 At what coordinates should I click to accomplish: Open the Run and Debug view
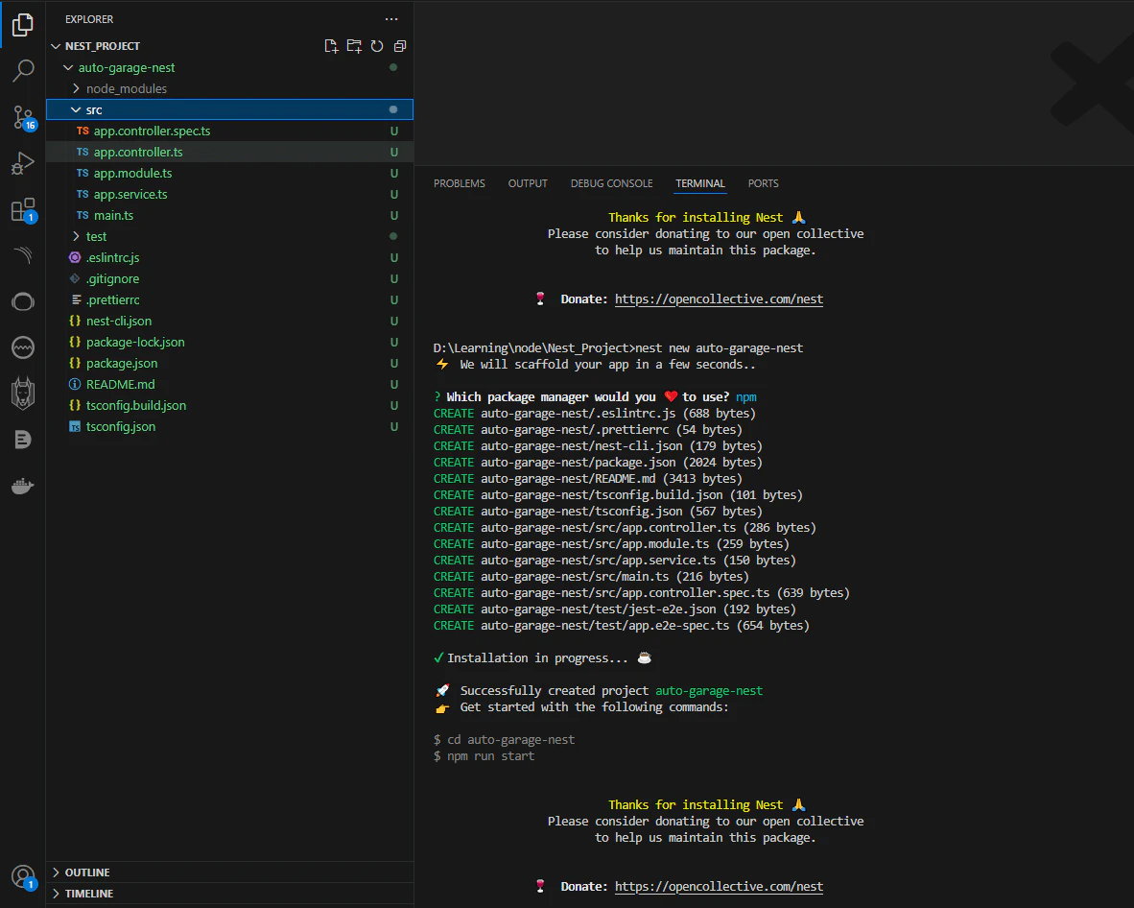[23, 163]
